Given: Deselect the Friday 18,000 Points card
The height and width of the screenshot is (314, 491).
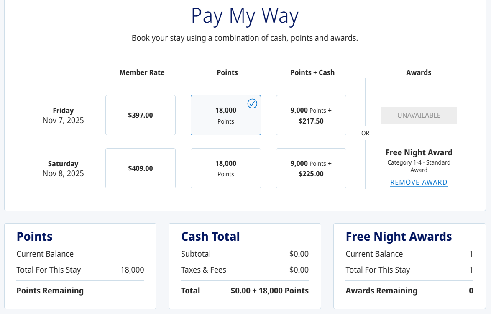Looking at the screenshot, I should (x=226, y=115).
